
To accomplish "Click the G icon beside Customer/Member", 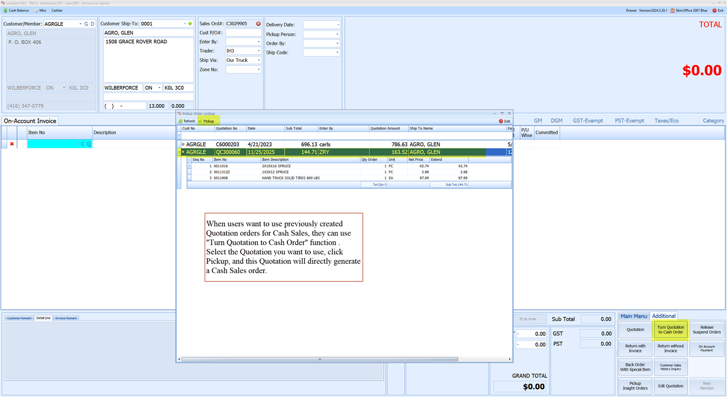I will 86,24.
